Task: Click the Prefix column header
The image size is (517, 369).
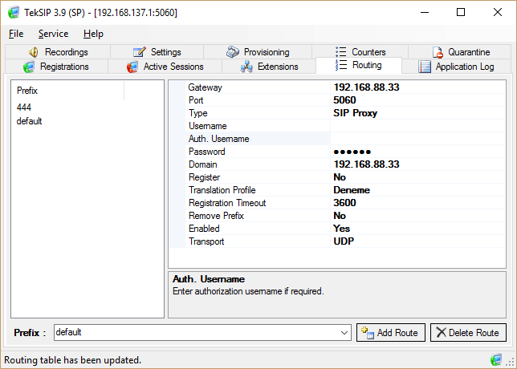Action: click(x=68, y=91)
